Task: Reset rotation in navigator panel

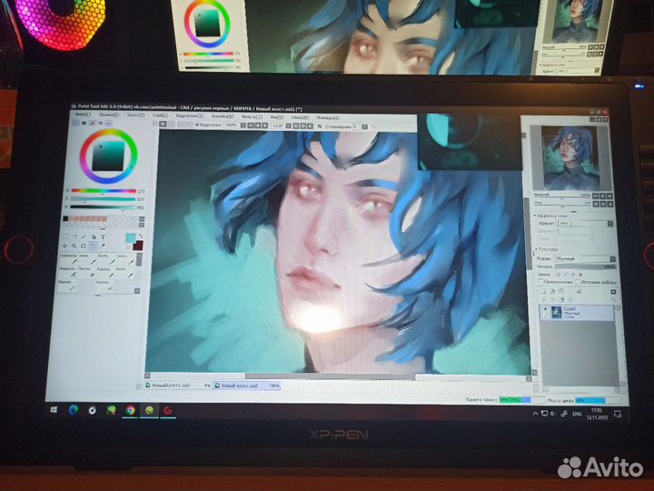Action: click(x=610, y=205)
